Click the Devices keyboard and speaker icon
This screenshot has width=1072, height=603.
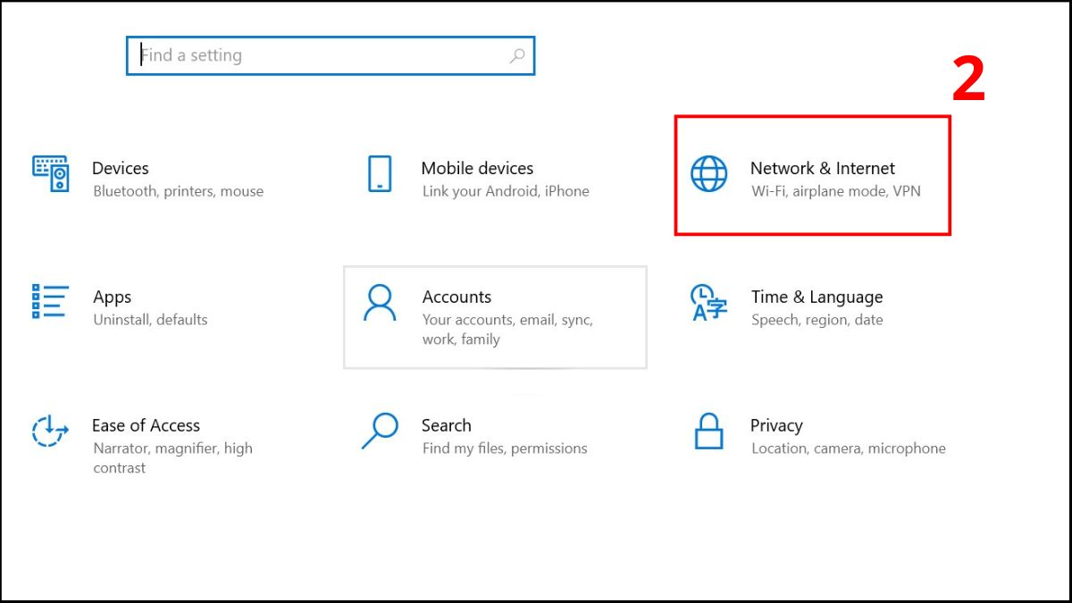click(x=51, y=173)
